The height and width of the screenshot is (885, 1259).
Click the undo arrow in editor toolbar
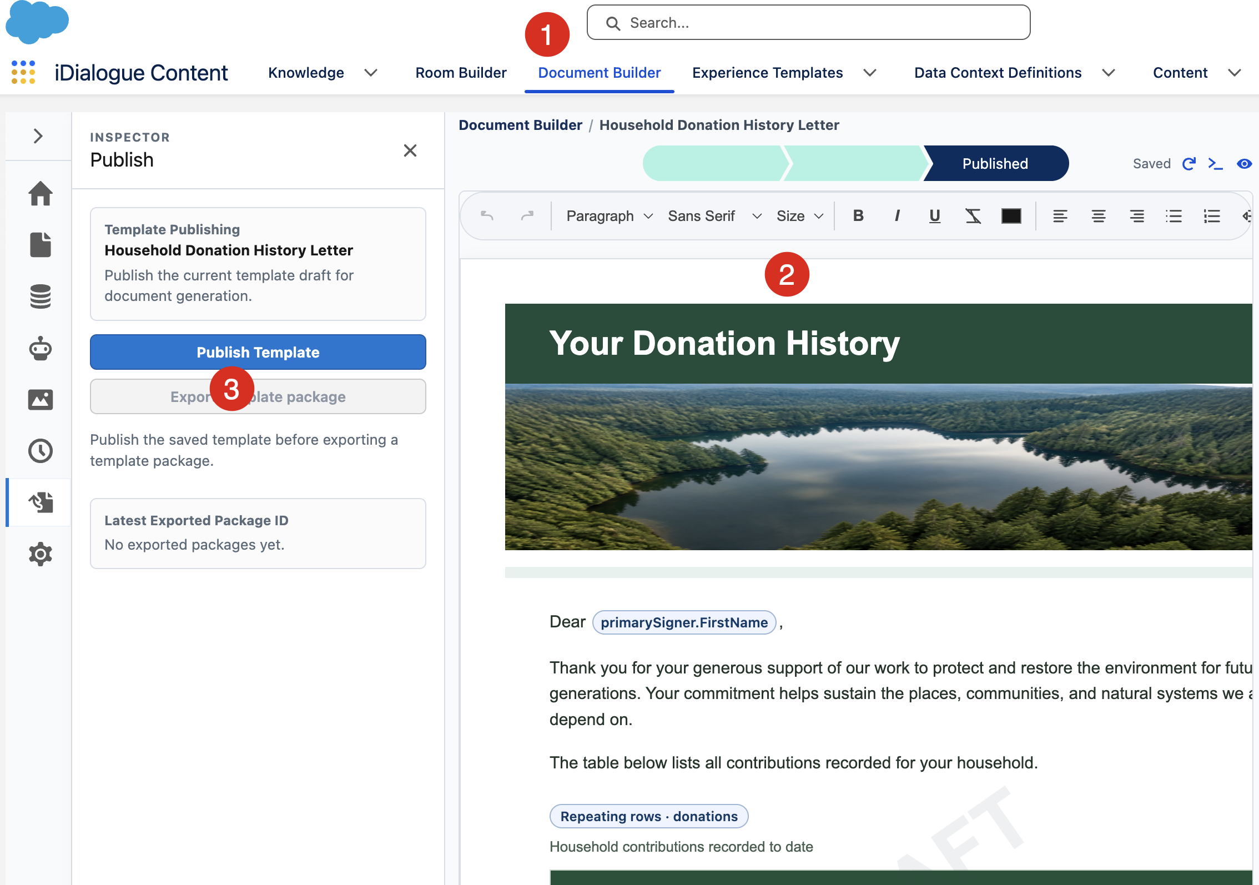(x=487, y=216)
